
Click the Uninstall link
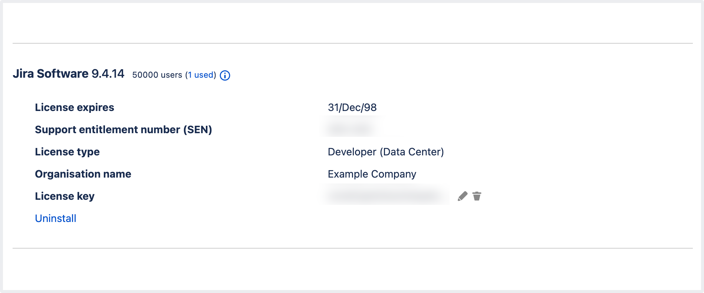click(56, 218)
